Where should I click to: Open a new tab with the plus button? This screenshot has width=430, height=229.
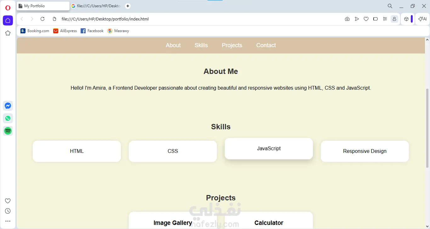click(128, 6)
